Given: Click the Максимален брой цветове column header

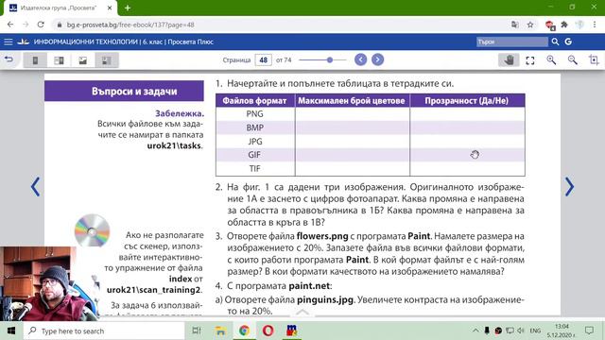Looking at the screenshot, I should tap(352, 101).
